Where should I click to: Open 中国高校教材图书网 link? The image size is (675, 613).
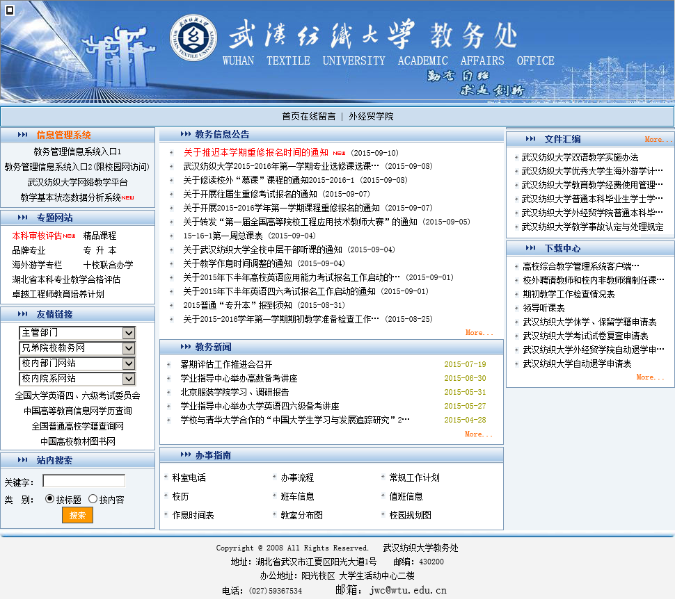(x=77, y=441)
